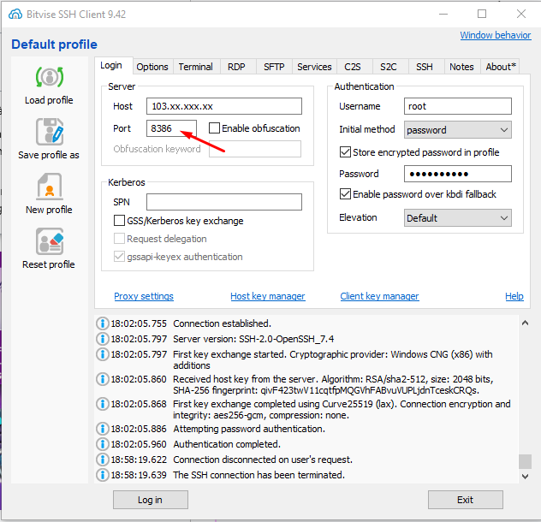
Task: Click the Username field containing root
Action: [457, 106]
